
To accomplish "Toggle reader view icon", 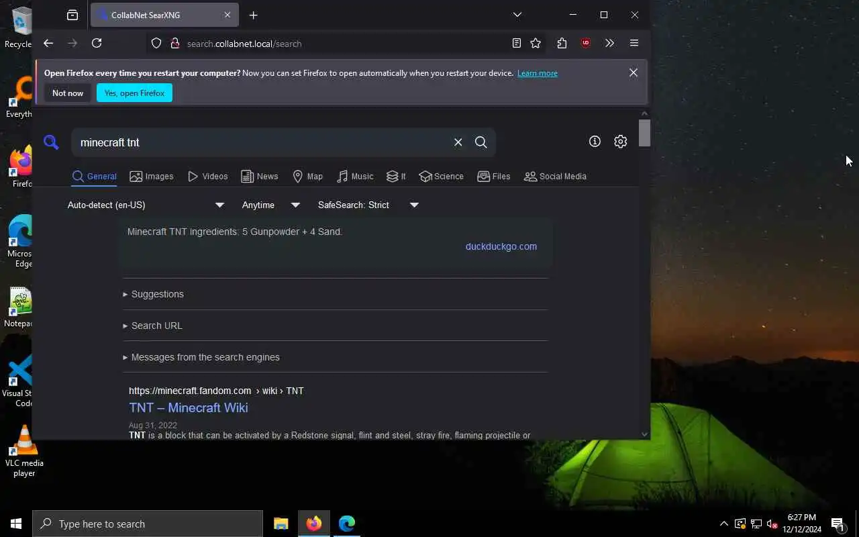I will point(516,43).
